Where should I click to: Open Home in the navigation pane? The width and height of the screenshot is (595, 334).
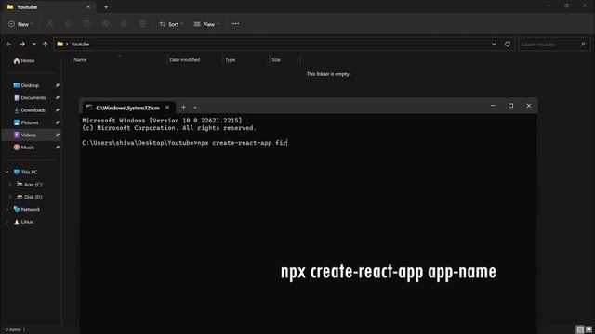pyautogui.click(x=24, y=61)
